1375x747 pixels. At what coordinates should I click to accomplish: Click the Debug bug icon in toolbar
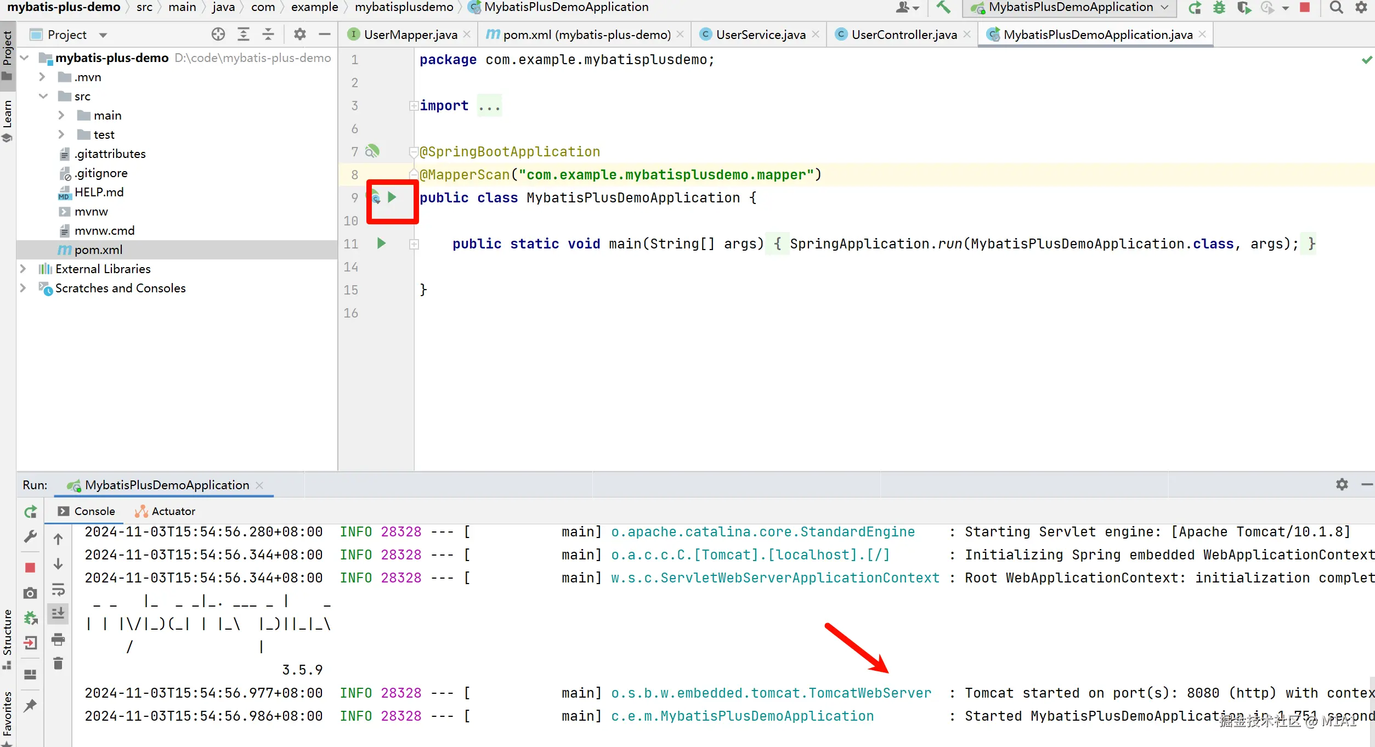(x=1219, y=8)
